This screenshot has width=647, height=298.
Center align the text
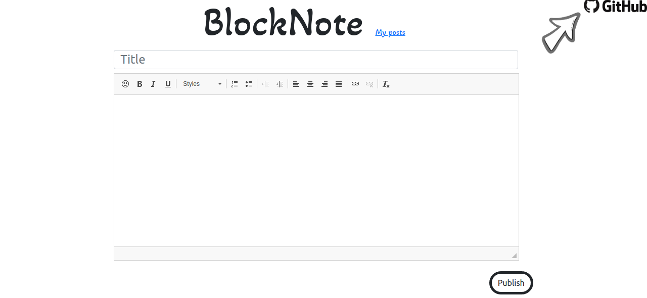(x=310, y=84)
